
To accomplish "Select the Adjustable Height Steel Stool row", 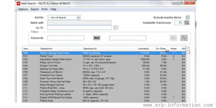I will tap(104, 59).
